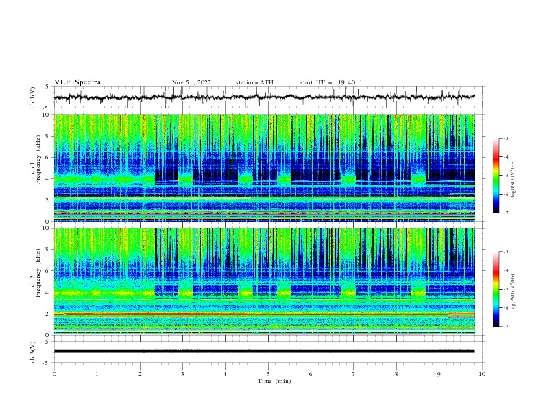Click the time axis tick label "10"

pos(482,374)
